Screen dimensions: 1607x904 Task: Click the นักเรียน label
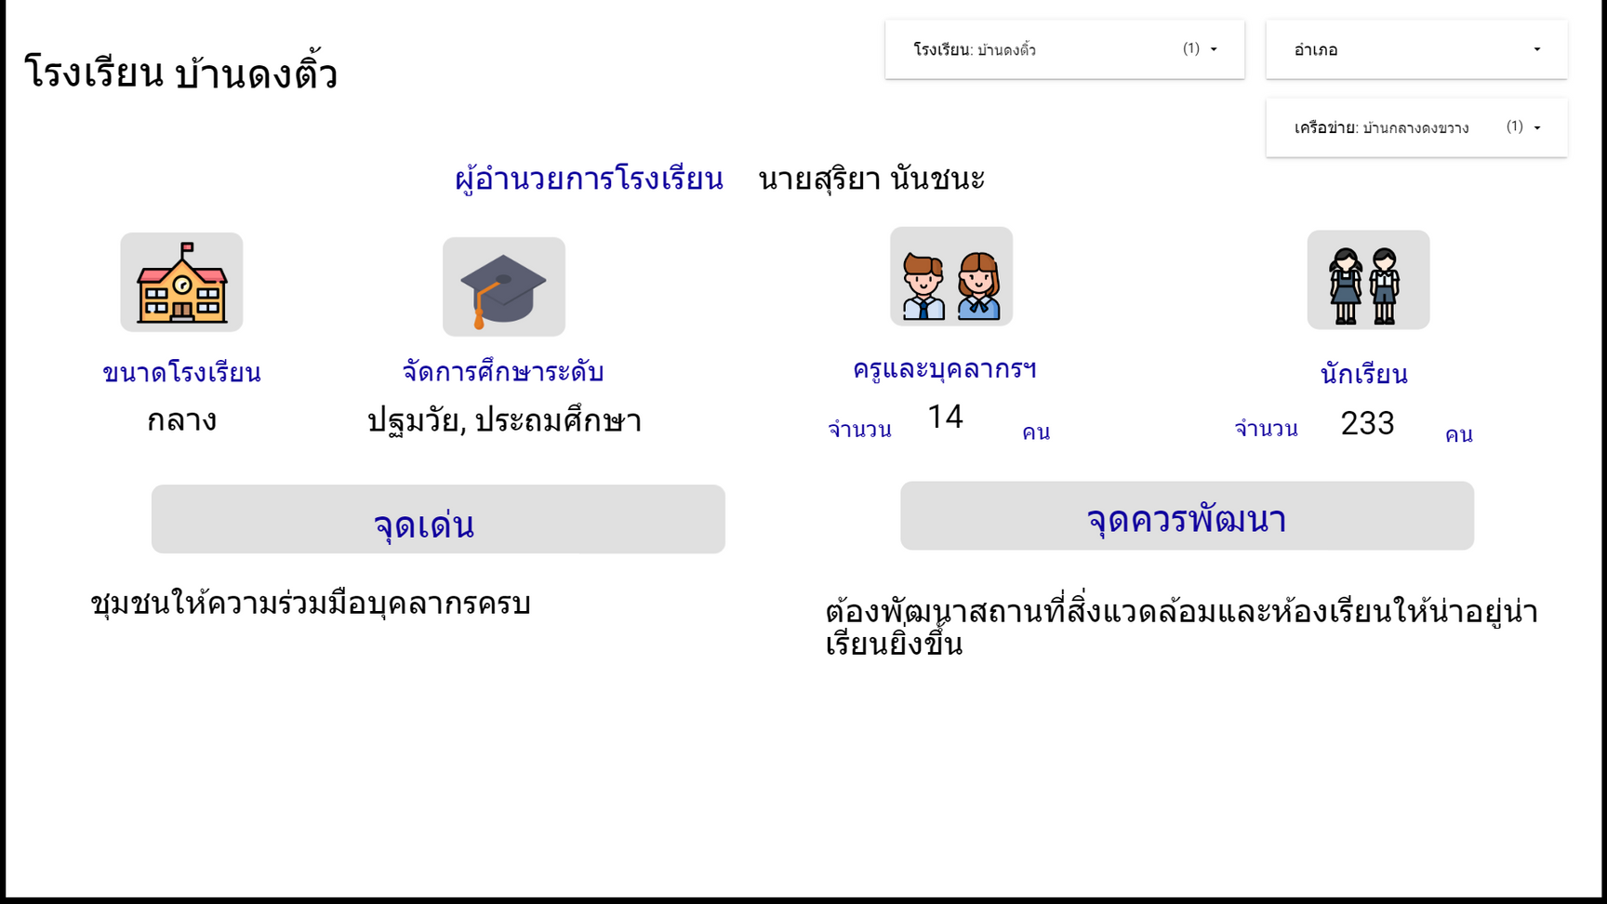coord(1363,375)
